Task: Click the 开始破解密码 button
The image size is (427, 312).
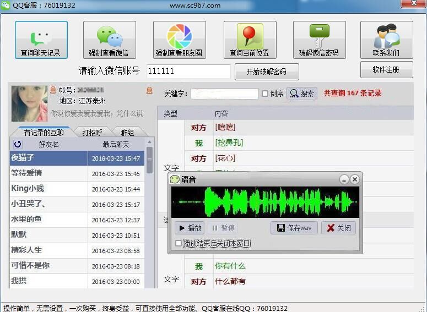Action: point(267,72)
